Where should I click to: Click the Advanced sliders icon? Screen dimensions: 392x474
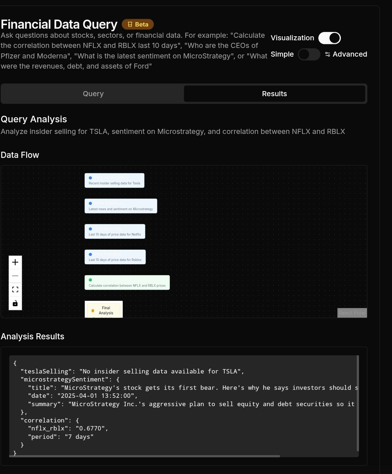pyautogui.click(x=328, y=54)
